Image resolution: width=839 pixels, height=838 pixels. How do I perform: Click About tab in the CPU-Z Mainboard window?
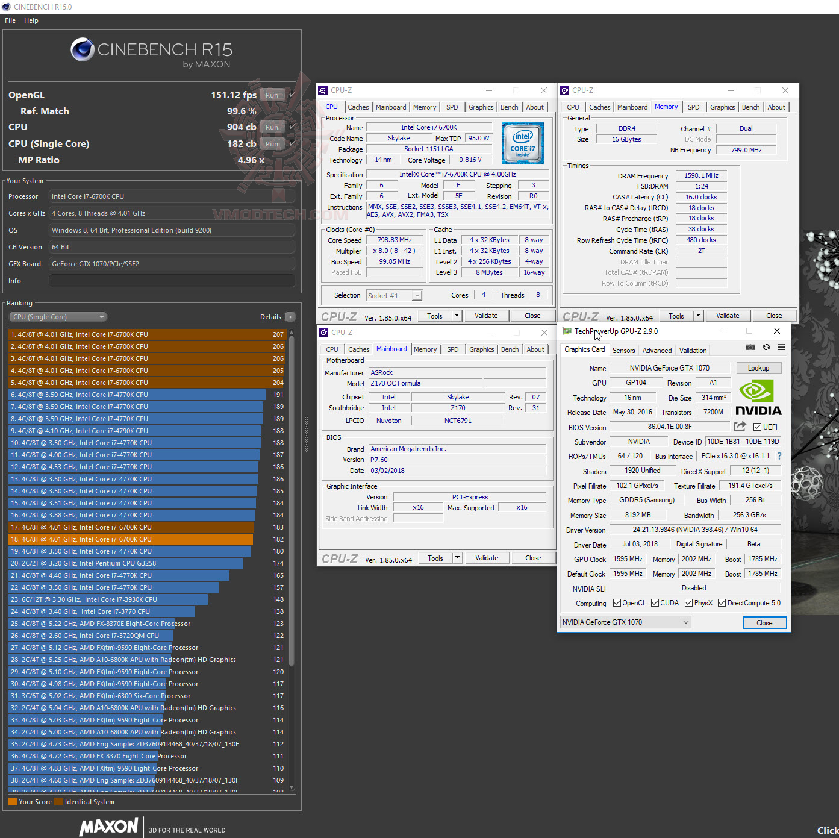(535, 349)
